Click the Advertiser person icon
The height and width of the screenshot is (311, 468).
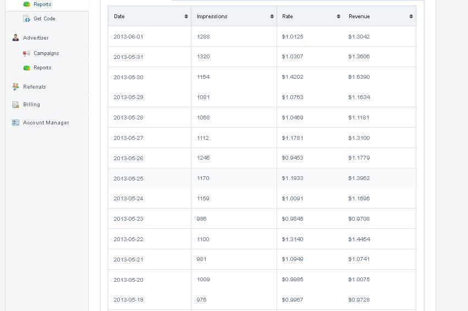(15, 37)
